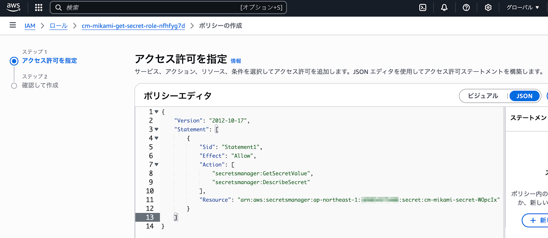Click the "Effect": "Allow" line
This screenshot has width=548, height=238.
(x=228, y=156)
